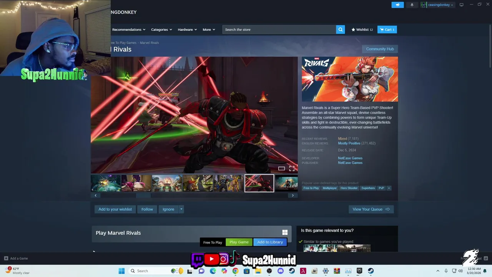Image resolution: width=492 pixels, height=277 pixels.
Task: Expand the More menu
Action: coord(209,30)
